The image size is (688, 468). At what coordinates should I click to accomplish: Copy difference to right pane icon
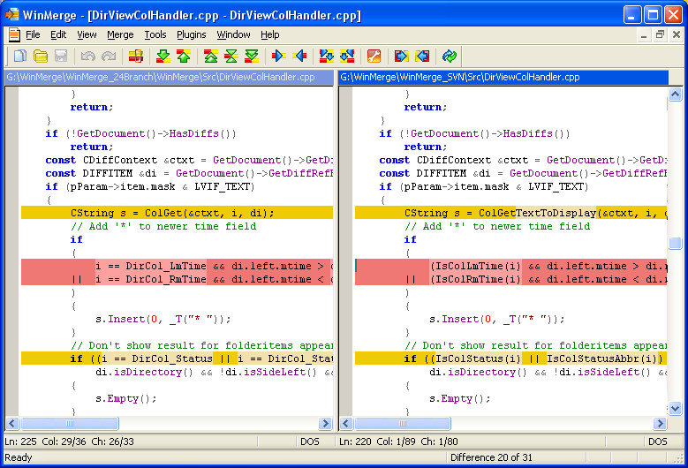click(279, 57)
